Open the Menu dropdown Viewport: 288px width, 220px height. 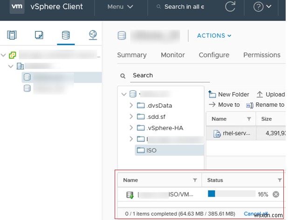pyautogui.click(x=120, y=7)
